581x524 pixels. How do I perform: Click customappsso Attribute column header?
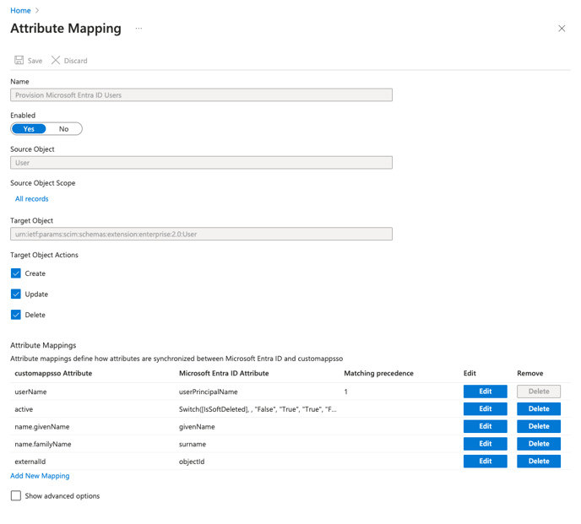(x=53, y=373)
